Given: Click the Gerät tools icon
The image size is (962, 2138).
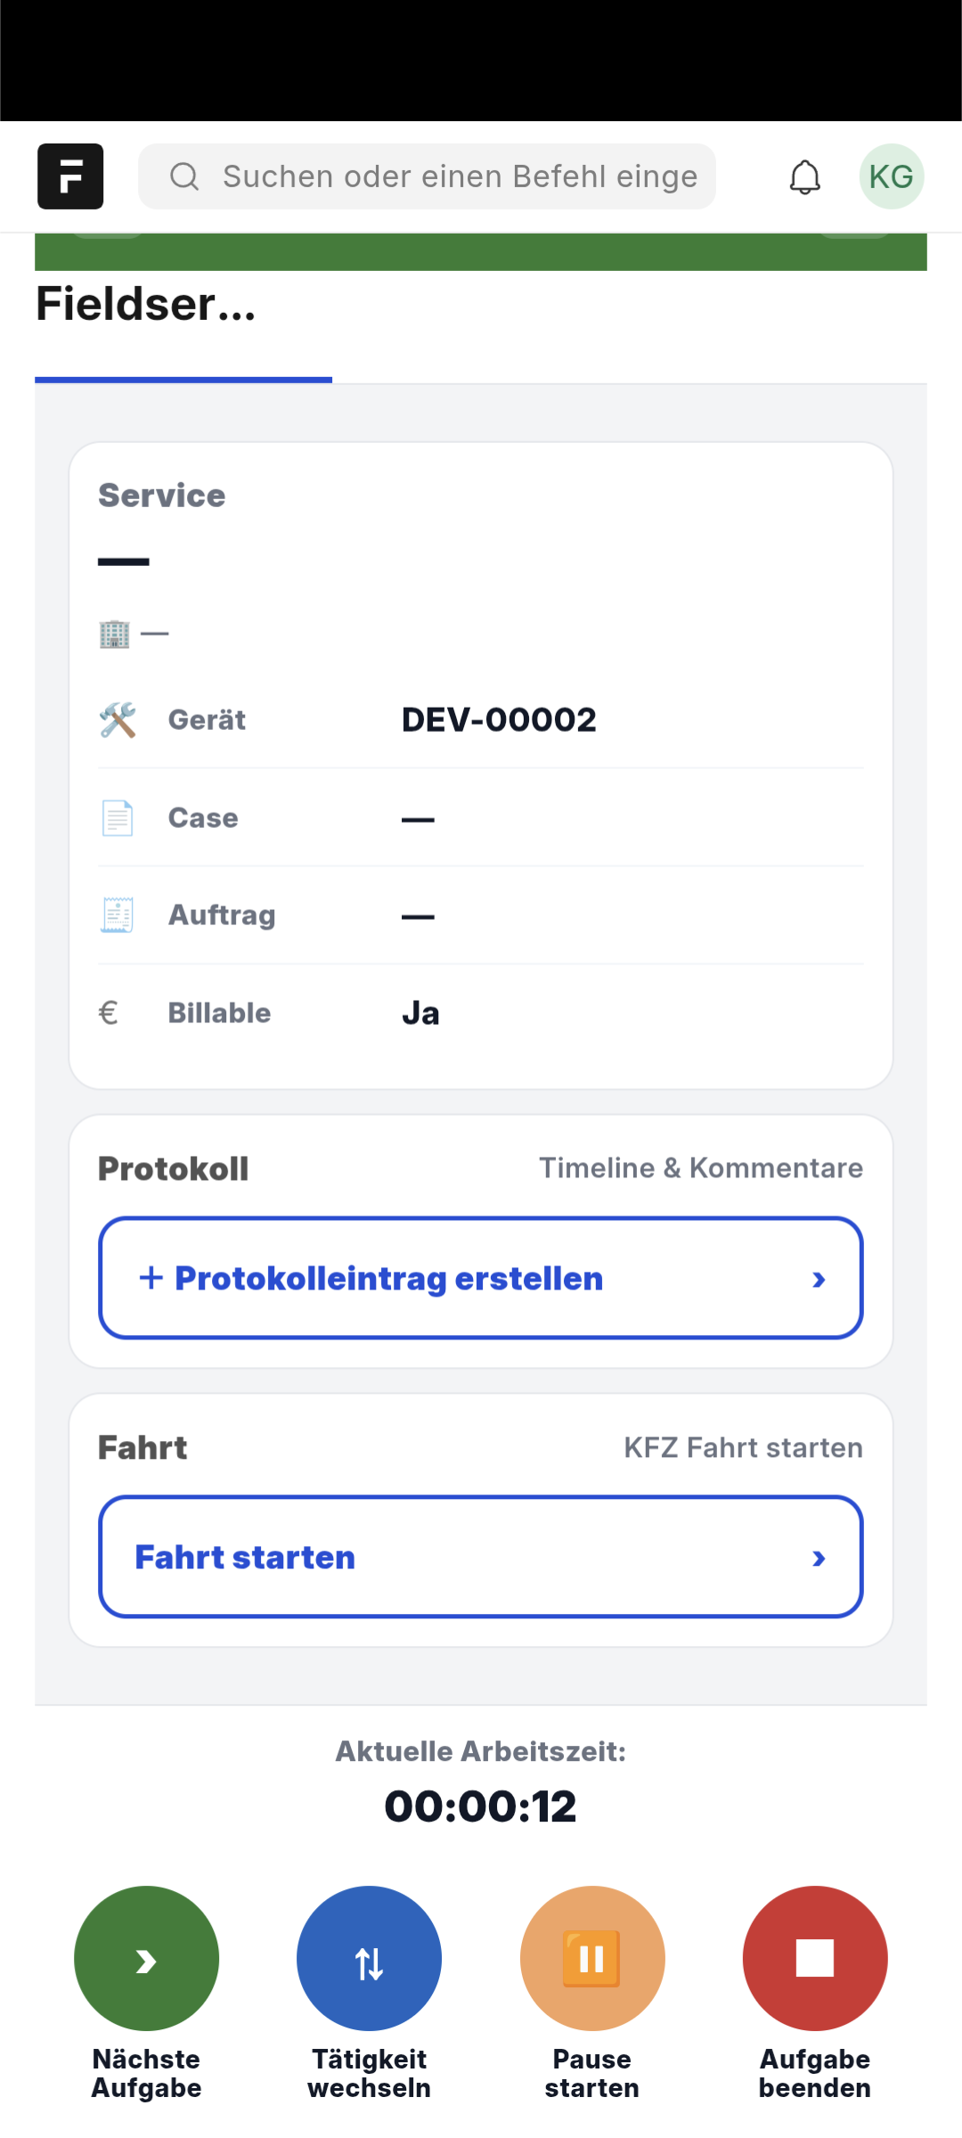Looking at the screenshot, I should pos(118,720).
